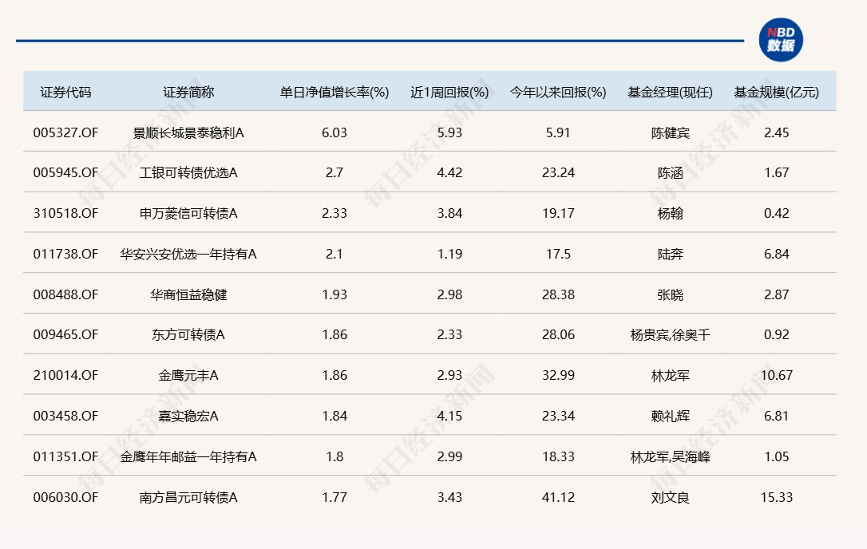This screenshot has height=549, width=867.
Task: Select code 011738.OF
Action: point(65,254)
